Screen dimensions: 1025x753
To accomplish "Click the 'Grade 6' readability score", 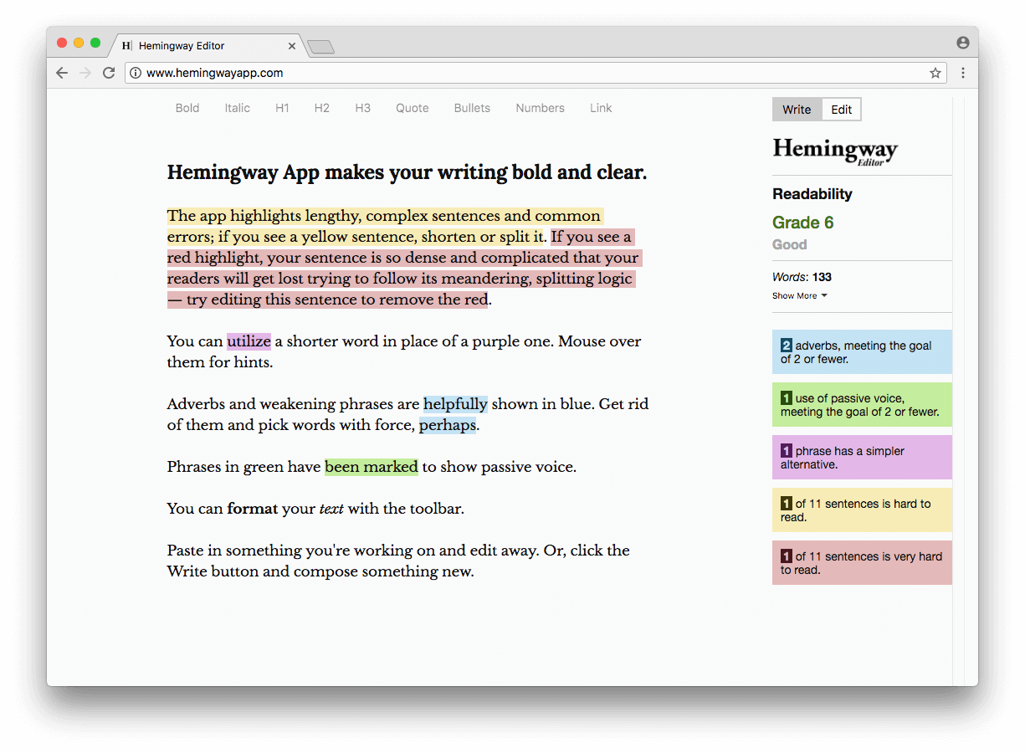I will [x=803, y=223].
